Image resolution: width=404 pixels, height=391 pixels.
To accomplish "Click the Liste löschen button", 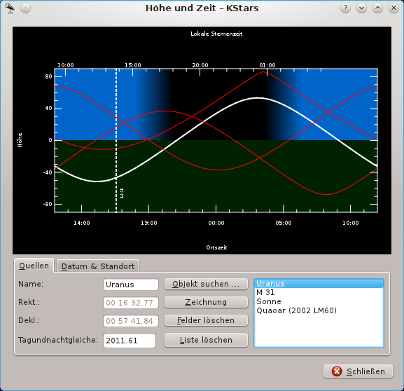I will tap(206, 340).
